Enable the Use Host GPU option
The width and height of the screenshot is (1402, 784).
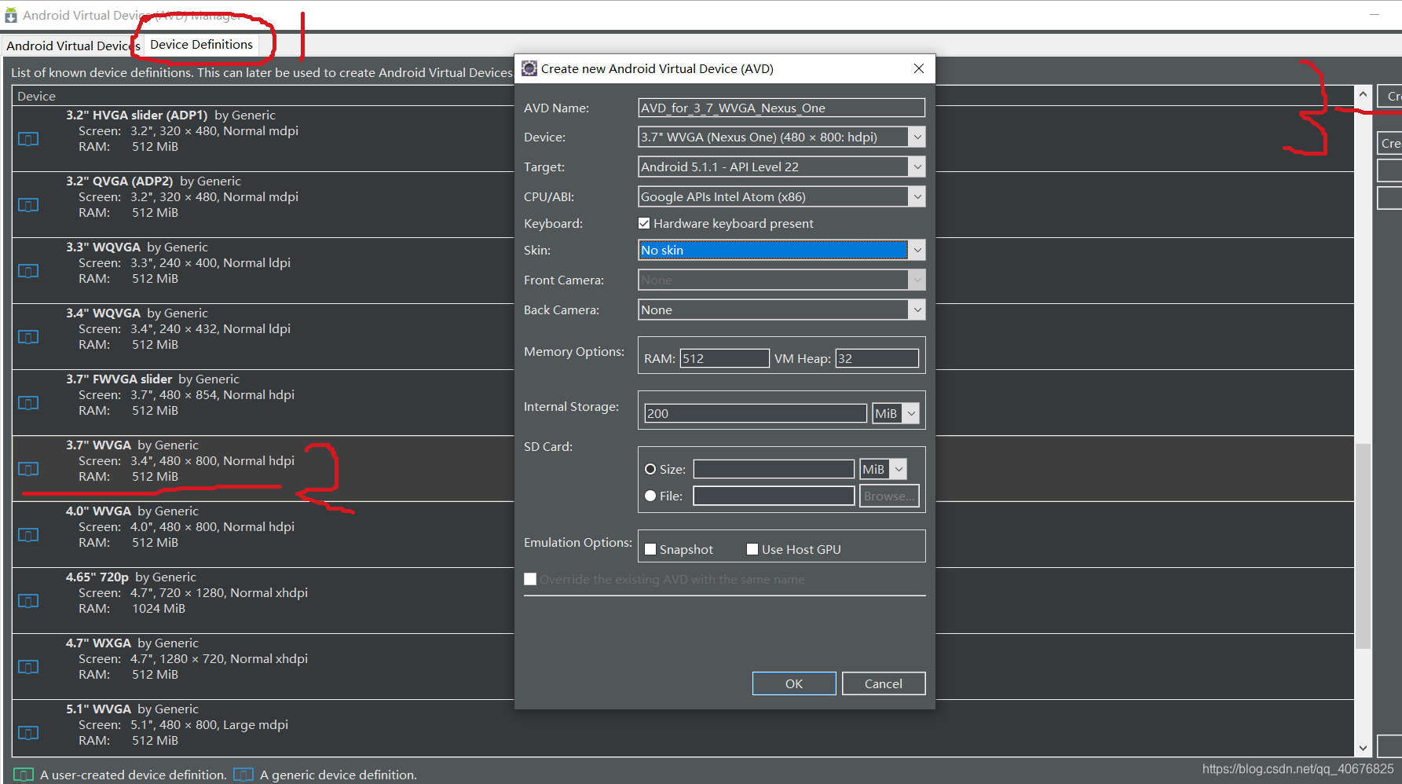752,549
